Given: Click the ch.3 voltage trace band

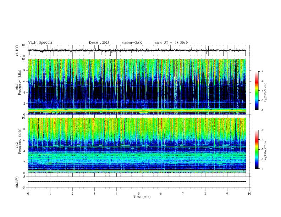Looking at the screenshot, I should [x=137, y=182].
